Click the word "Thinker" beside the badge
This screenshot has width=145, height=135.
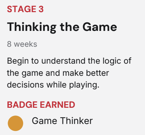coord(76,121)
